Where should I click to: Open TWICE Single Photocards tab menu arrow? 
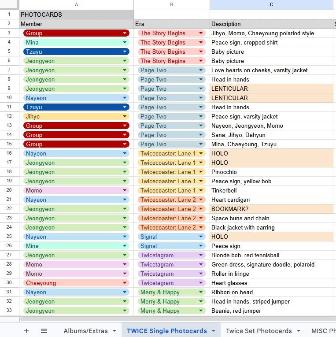coord(214,331)
